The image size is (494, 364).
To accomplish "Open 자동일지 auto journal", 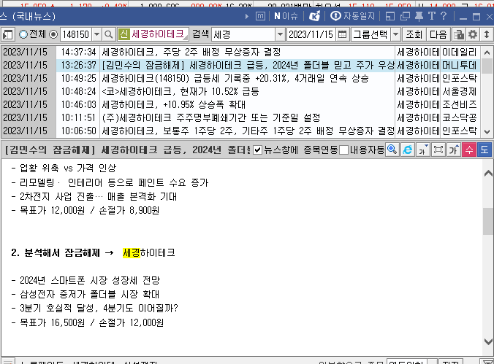I will (352, 16).
